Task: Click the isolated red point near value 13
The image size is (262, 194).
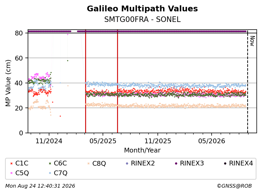Action: 60,116
